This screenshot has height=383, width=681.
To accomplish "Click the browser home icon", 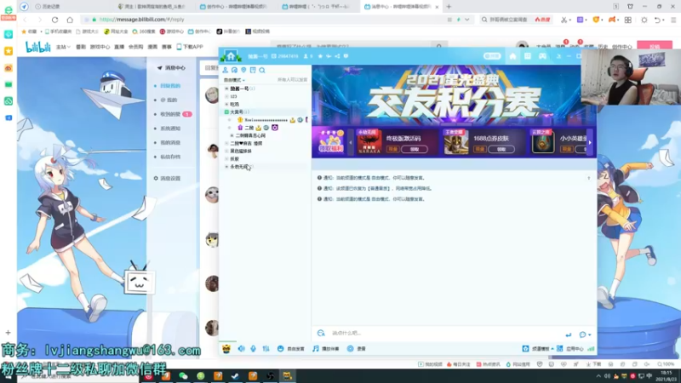I will click(x=70, y=20).
